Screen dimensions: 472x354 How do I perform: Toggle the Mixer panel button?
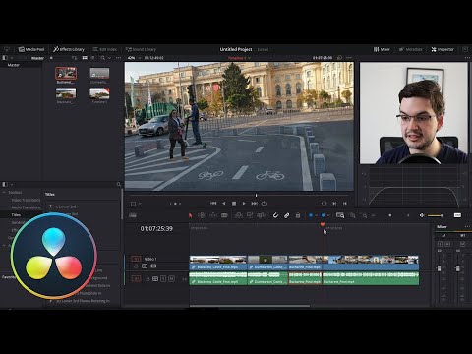click(x=382, y=49)
